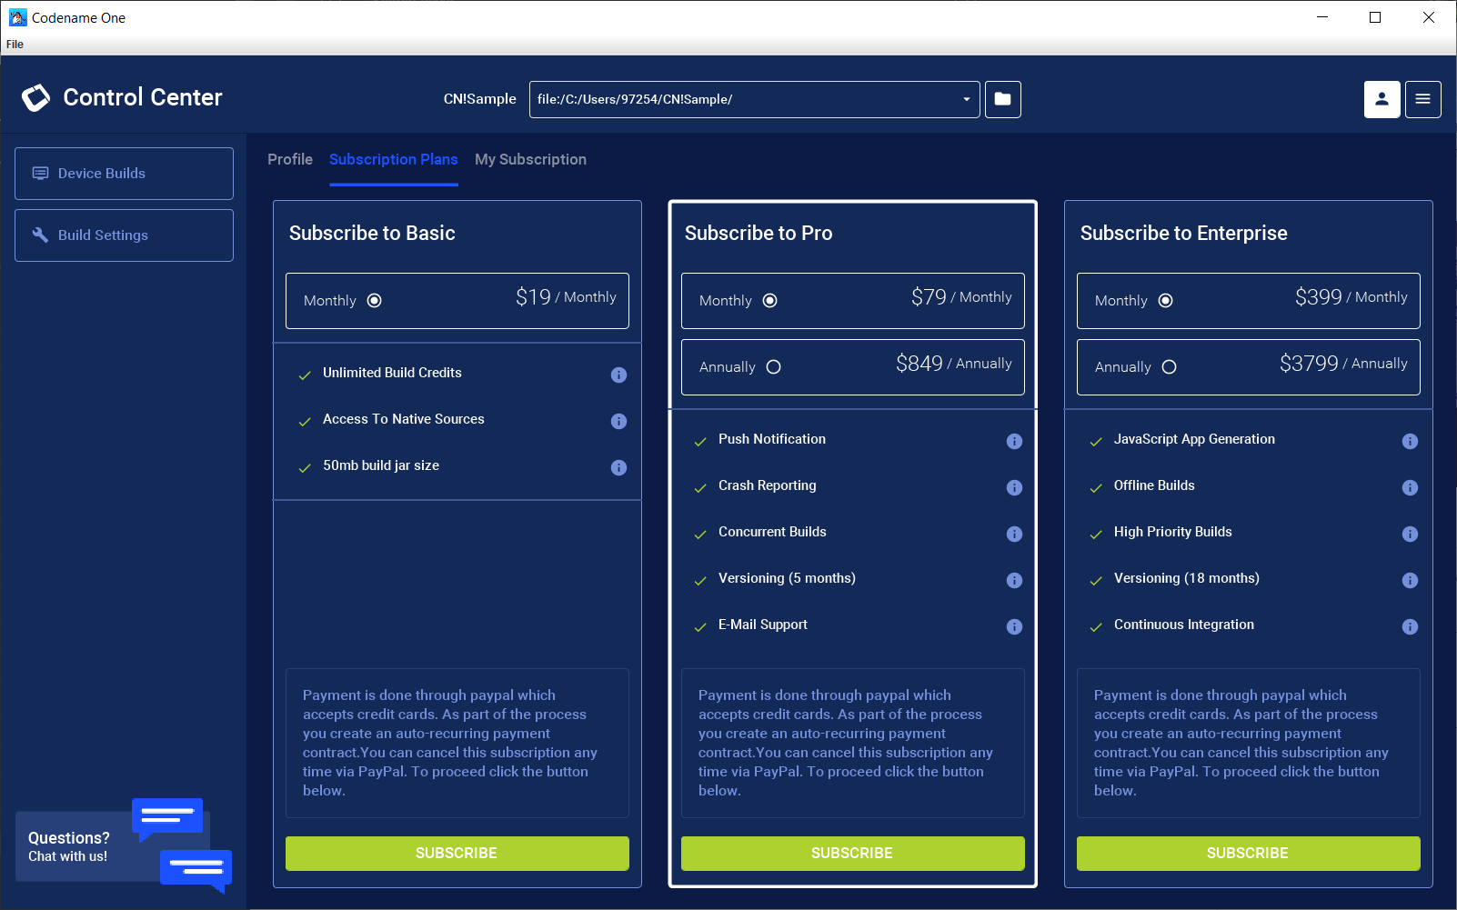Click the folder browse icon next to the path
The width and height of the screenshot is (1457, 910).
(x=1002, y=99)
